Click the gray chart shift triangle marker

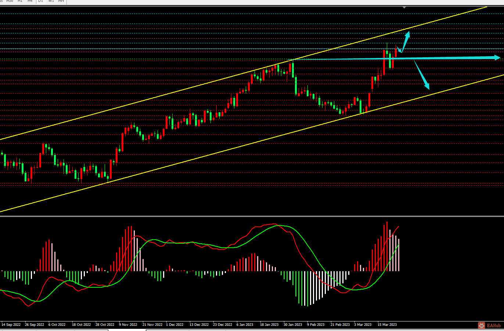404,7
